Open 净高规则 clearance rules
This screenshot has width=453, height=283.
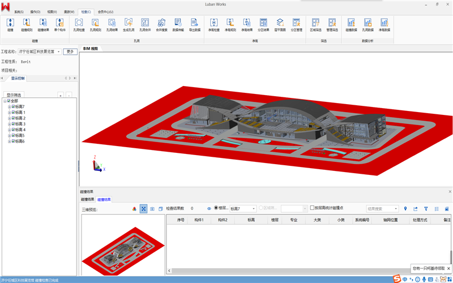point(230,24)
